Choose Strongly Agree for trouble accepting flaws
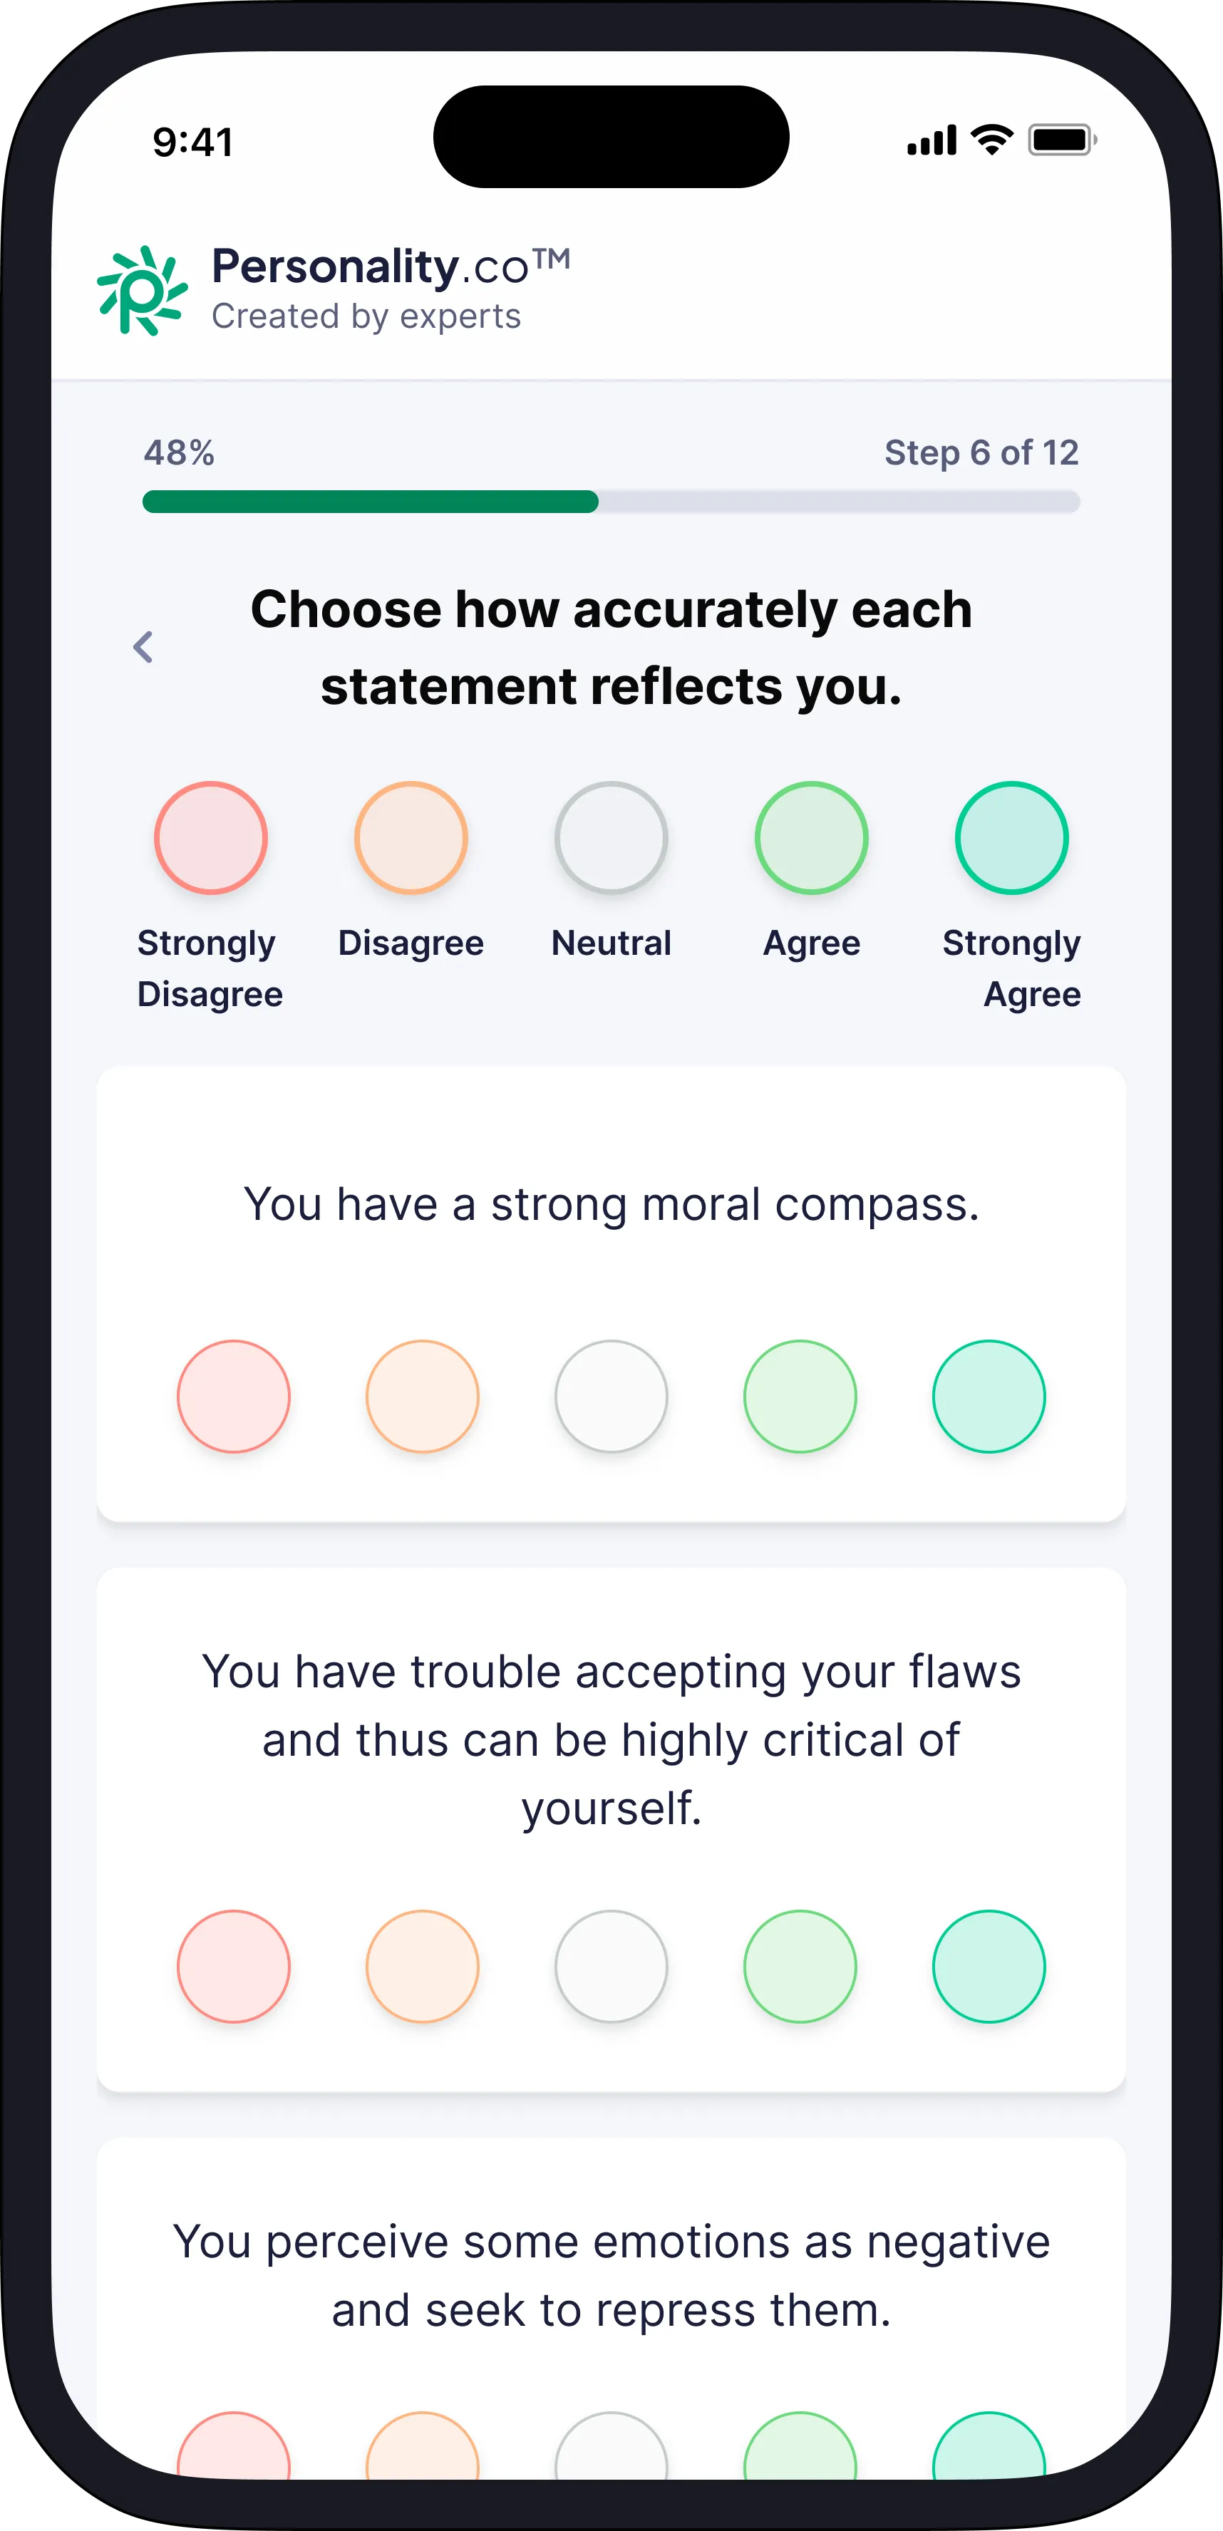Screen dimensions: 1223x2531 pyautogui.click(x=989, y=1966)
